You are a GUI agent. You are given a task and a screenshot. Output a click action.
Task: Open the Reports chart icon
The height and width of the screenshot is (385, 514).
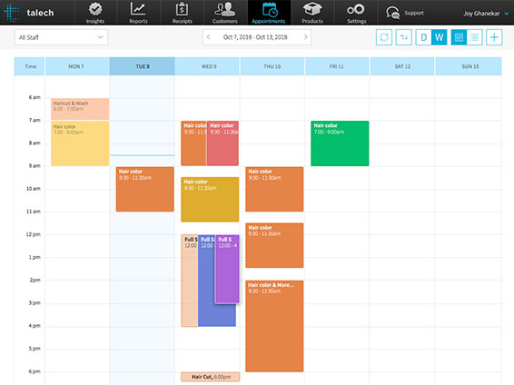pyautogui.click(x=138, y=9)
